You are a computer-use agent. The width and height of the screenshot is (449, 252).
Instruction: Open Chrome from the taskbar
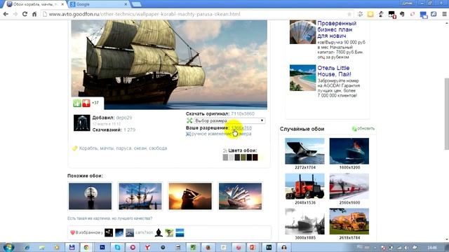[86, 247]
